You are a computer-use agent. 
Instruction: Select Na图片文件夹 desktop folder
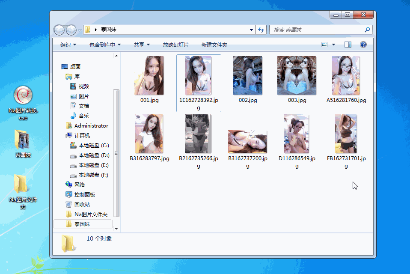coord(23,192)
